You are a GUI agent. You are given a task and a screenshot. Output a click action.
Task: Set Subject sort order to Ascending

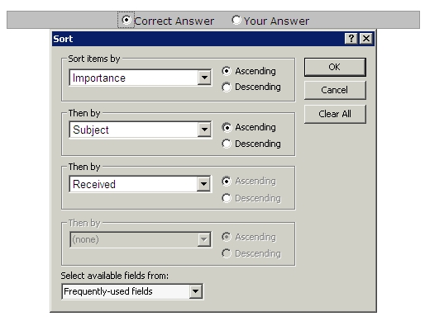point(227,127)
